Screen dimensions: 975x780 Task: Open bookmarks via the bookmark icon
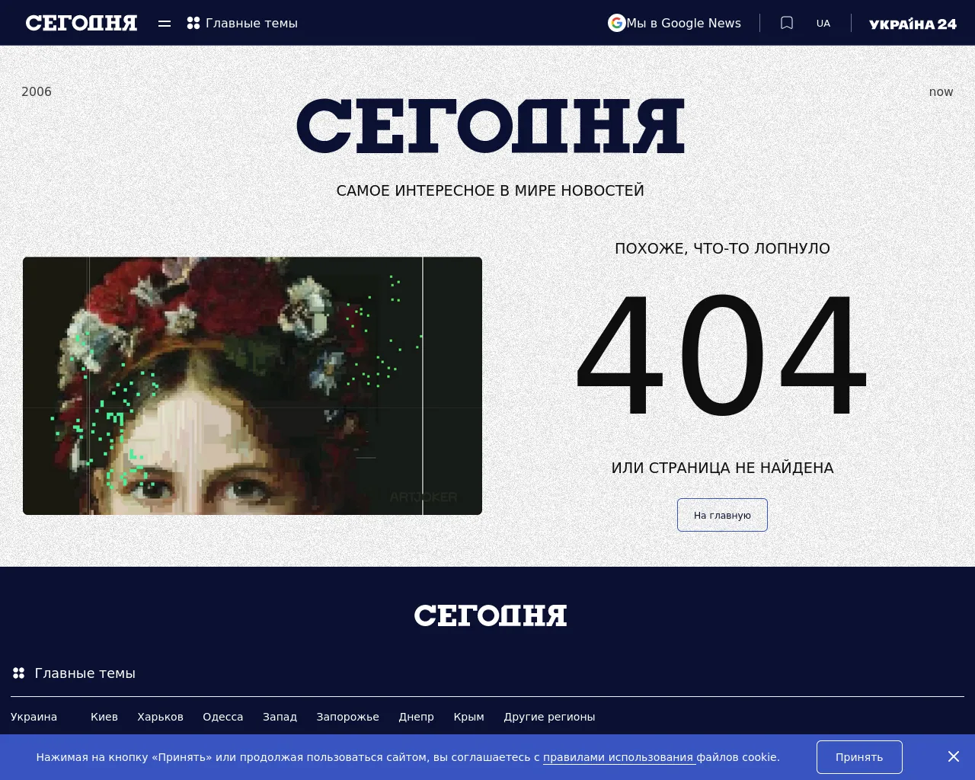pos(787,23)
